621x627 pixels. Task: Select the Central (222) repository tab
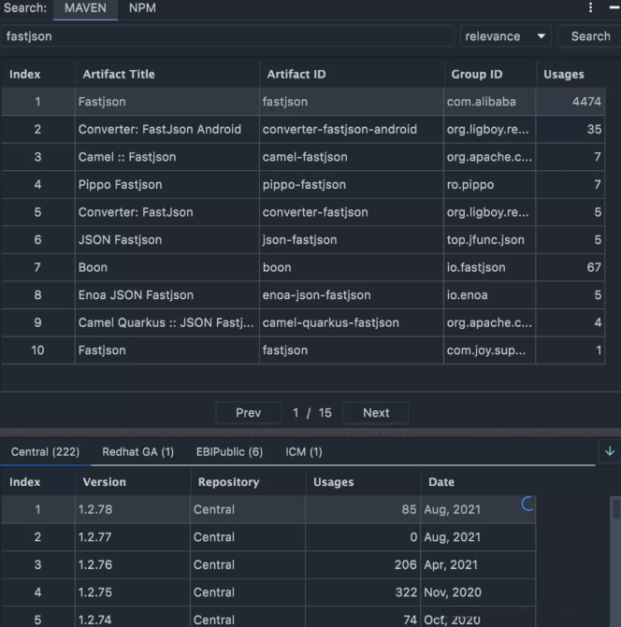45,452
